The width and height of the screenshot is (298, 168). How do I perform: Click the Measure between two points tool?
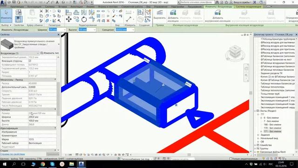pos(129,19)
